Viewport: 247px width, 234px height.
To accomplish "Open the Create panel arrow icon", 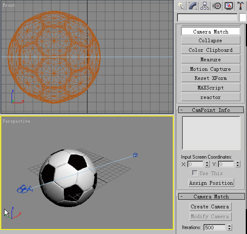I will (x=181, y=6).
